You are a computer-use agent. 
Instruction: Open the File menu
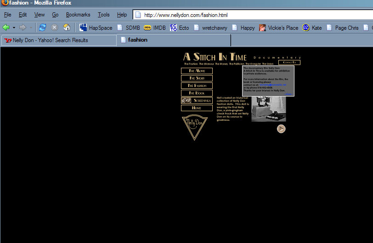pos(8,15)
